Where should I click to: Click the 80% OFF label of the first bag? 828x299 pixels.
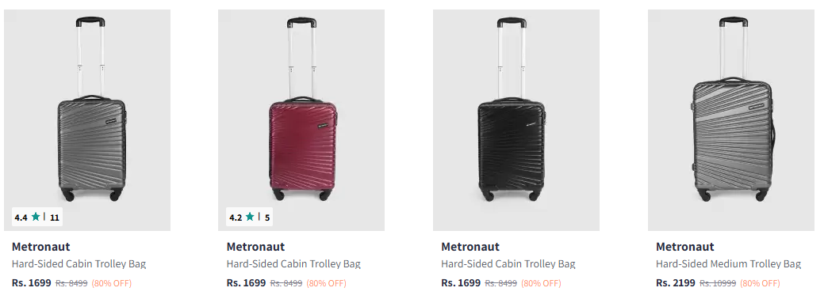[x=111, y=283]
